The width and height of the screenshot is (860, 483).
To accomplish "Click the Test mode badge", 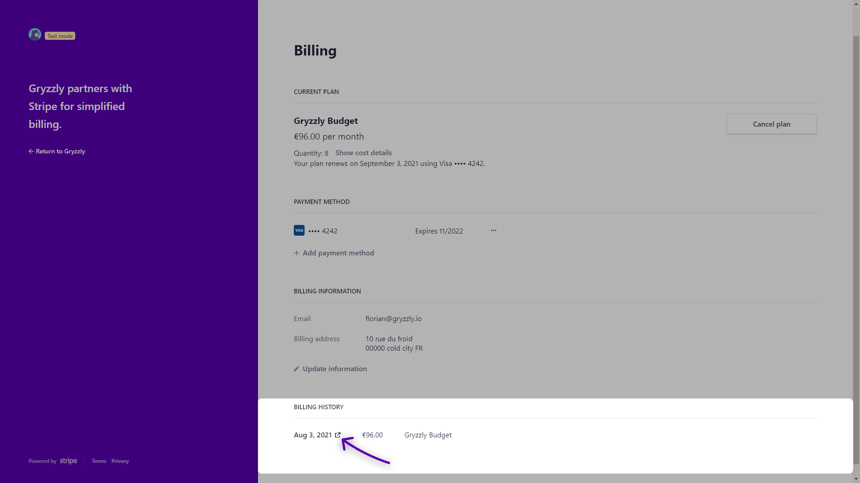I will pyautogui.click(x=60, y=36).
